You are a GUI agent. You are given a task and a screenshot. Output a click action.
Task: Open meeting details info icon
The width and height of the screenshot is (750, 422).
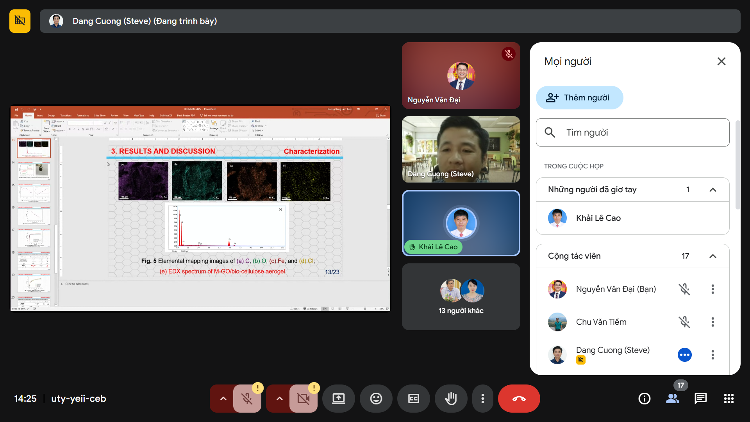(644, 399)
